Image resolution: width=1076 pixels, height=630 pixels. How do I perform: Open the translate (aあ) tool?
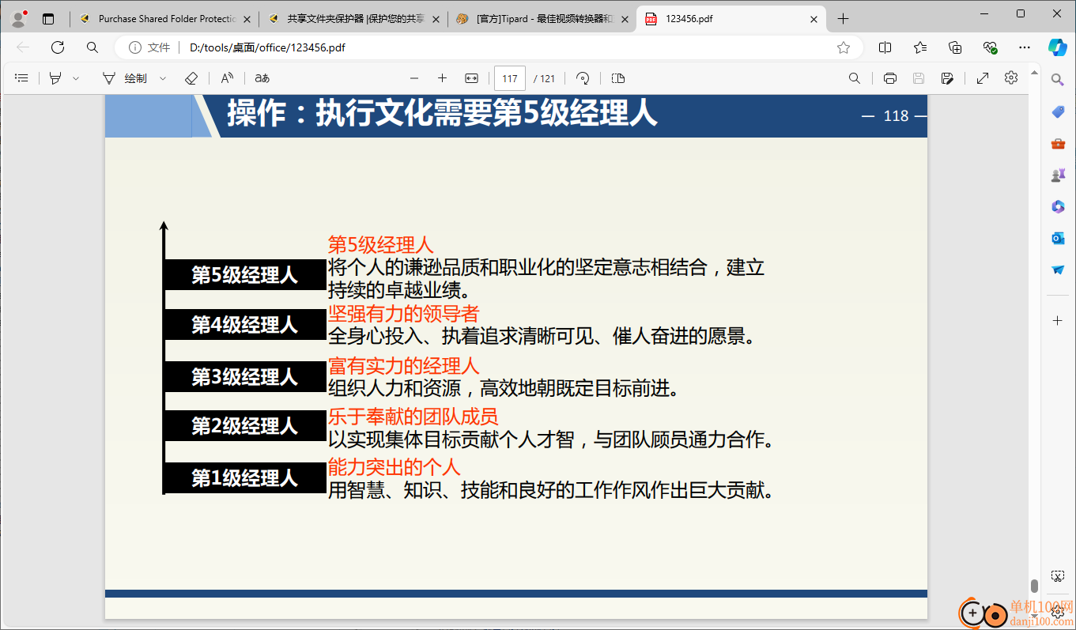(x=262, y=78)
